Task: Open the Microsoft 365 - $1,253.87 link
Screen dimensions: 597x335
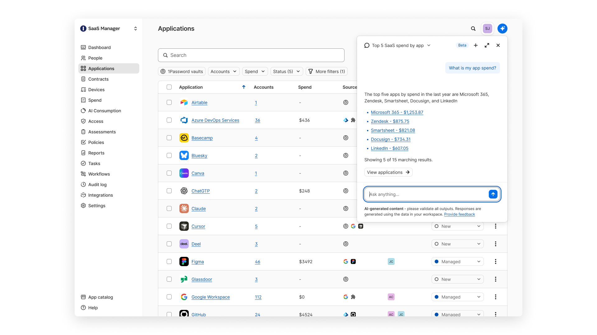Action: (x=397, y=112)
